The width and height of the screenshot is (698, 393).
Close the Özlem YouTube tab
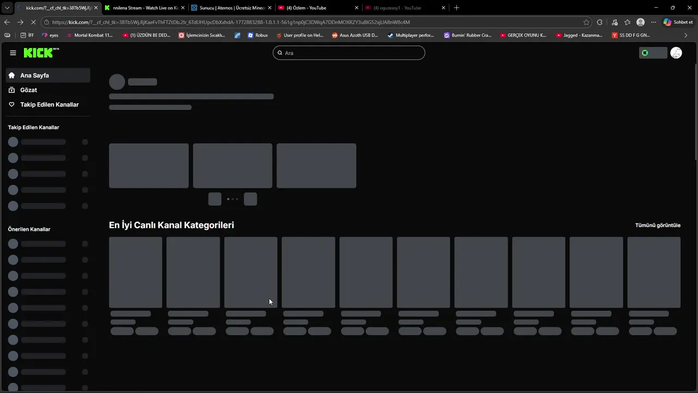[357, 8]
